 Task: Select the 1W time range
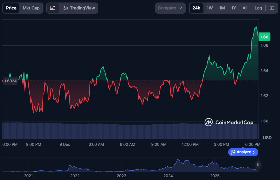[210, 8]
